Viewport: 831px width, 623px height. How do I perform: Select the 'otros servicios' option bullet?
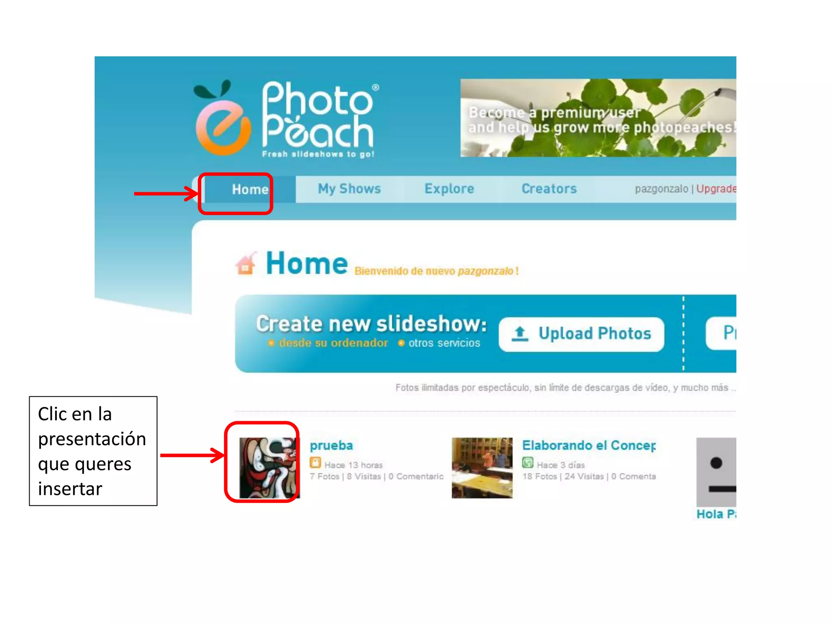click(x=401, y=343)
